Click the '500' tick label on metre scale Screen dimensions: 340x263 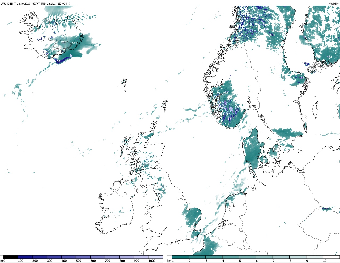[78, 261]
